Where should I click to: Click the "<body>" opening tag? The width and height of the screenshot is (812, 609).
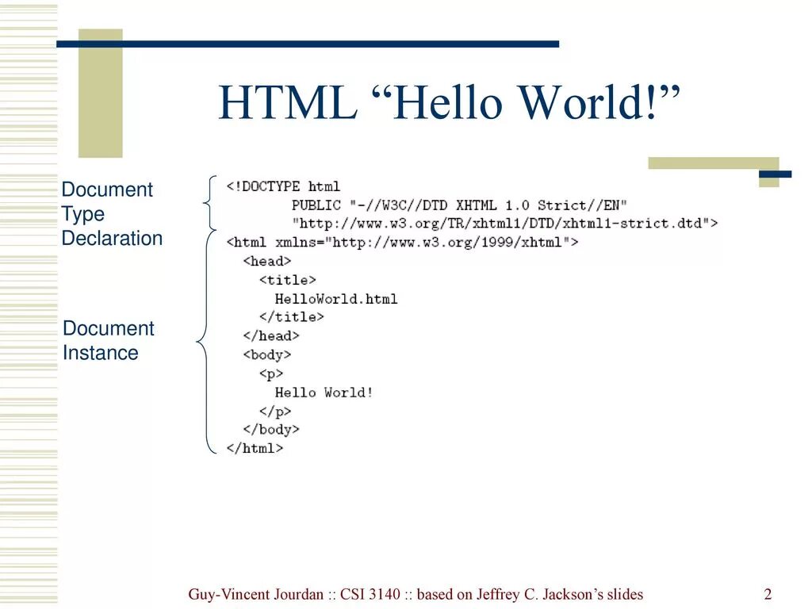click(267, 354)
